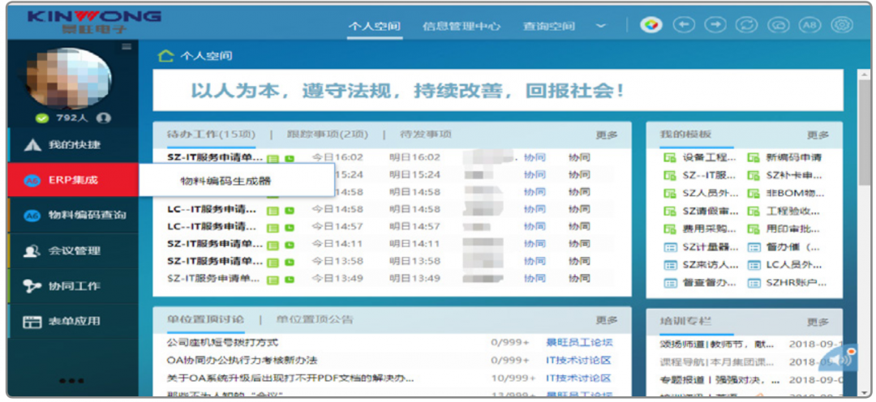Click the home icon beside 个人空间
Screen dimensions: 876x402
(x=166, y=56)
